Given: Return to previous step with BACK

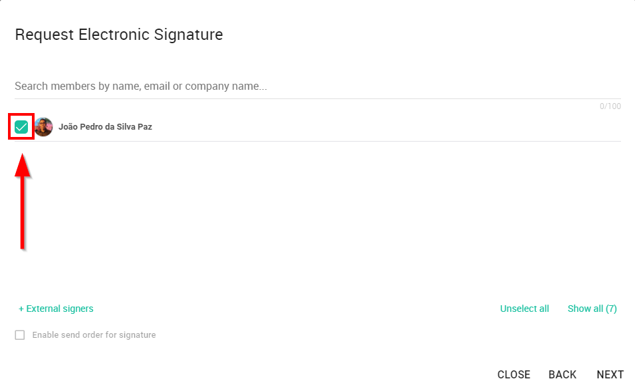Looking at the screenshot, I should click(562, 374).
